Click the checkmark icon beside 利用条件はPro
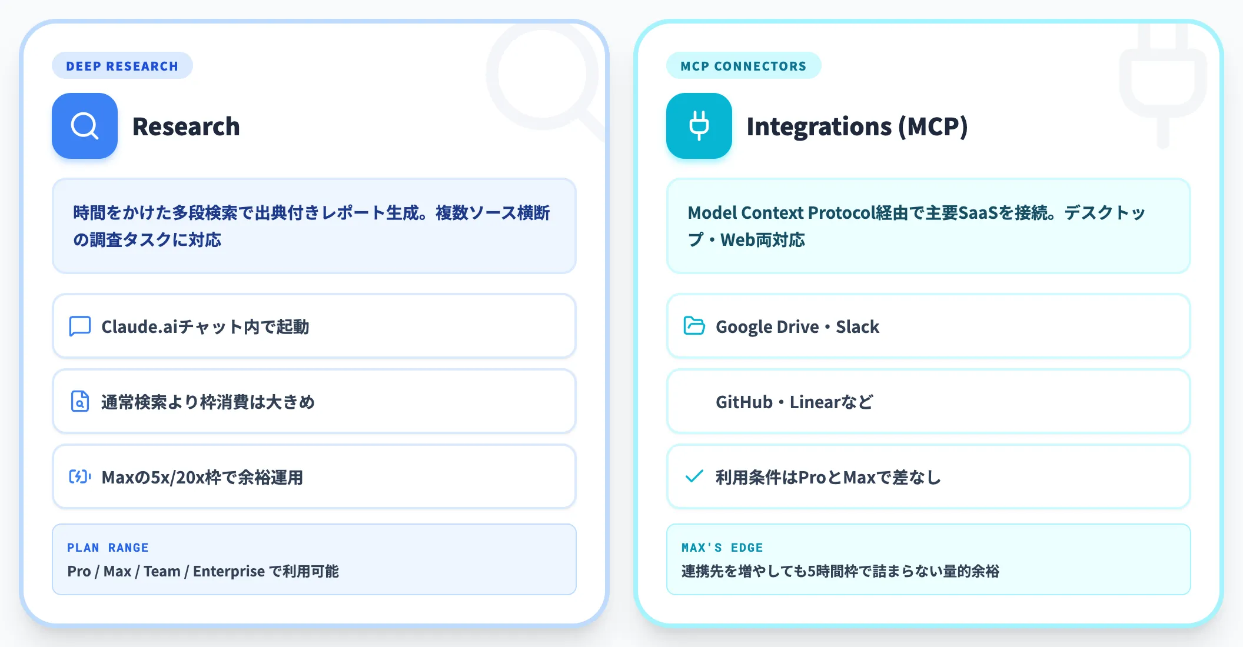The height and width of the screenshot is (647, 1243). pos(694,476)
